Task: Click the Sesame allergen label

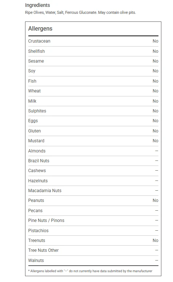Action: point(36,61)
